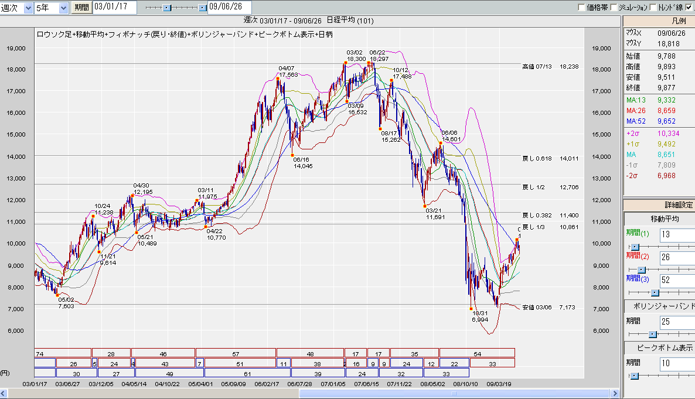695x399 pixels.
Task: Click the 04/07 17,563 peak label
Action: click(x=288, y=72)
